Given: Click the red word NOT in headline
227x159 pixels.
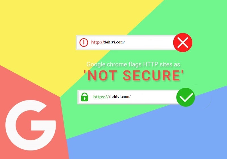Looking at the screenshot, I should (x=102, y=75).
